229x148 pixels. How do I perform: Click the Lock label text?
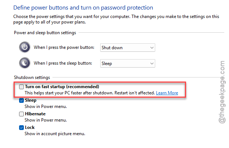coord(30,127)
